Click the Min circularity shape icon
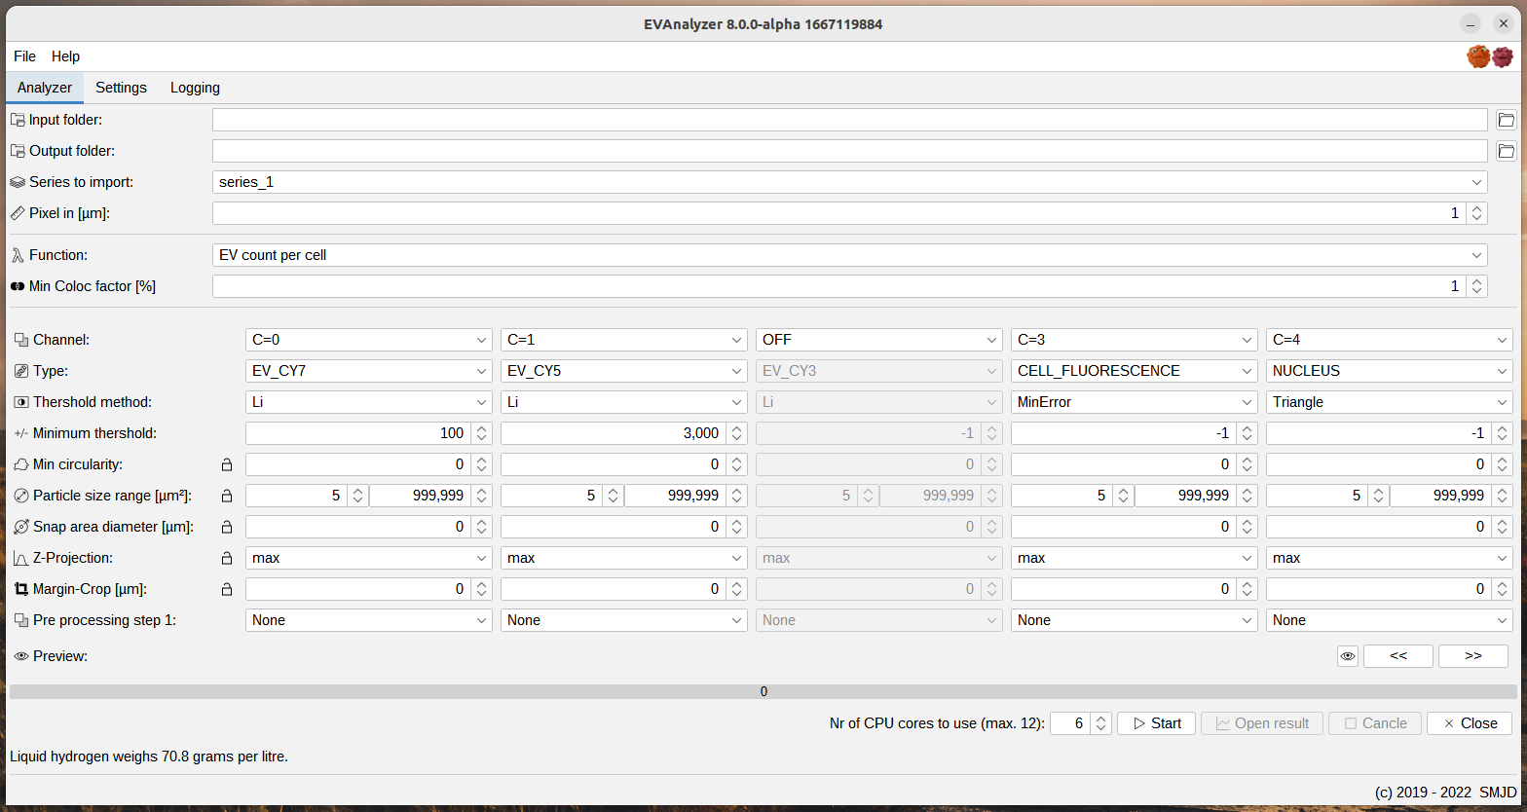 21,464
